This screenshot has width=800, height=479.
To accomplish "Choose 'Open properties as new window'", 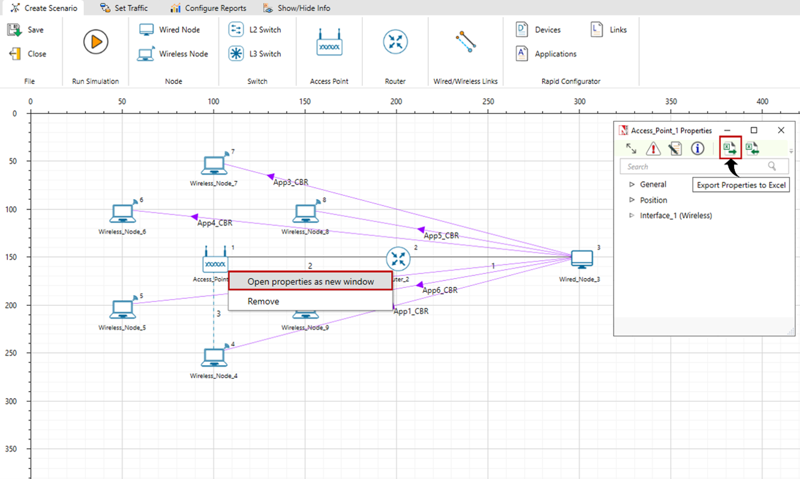I will (x=310, y=281).
